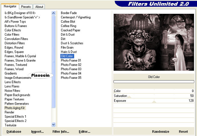Viewport: 197px width, 136px height.
Task: Choose the Dirt & Dust filter
Action: [68, 34]
